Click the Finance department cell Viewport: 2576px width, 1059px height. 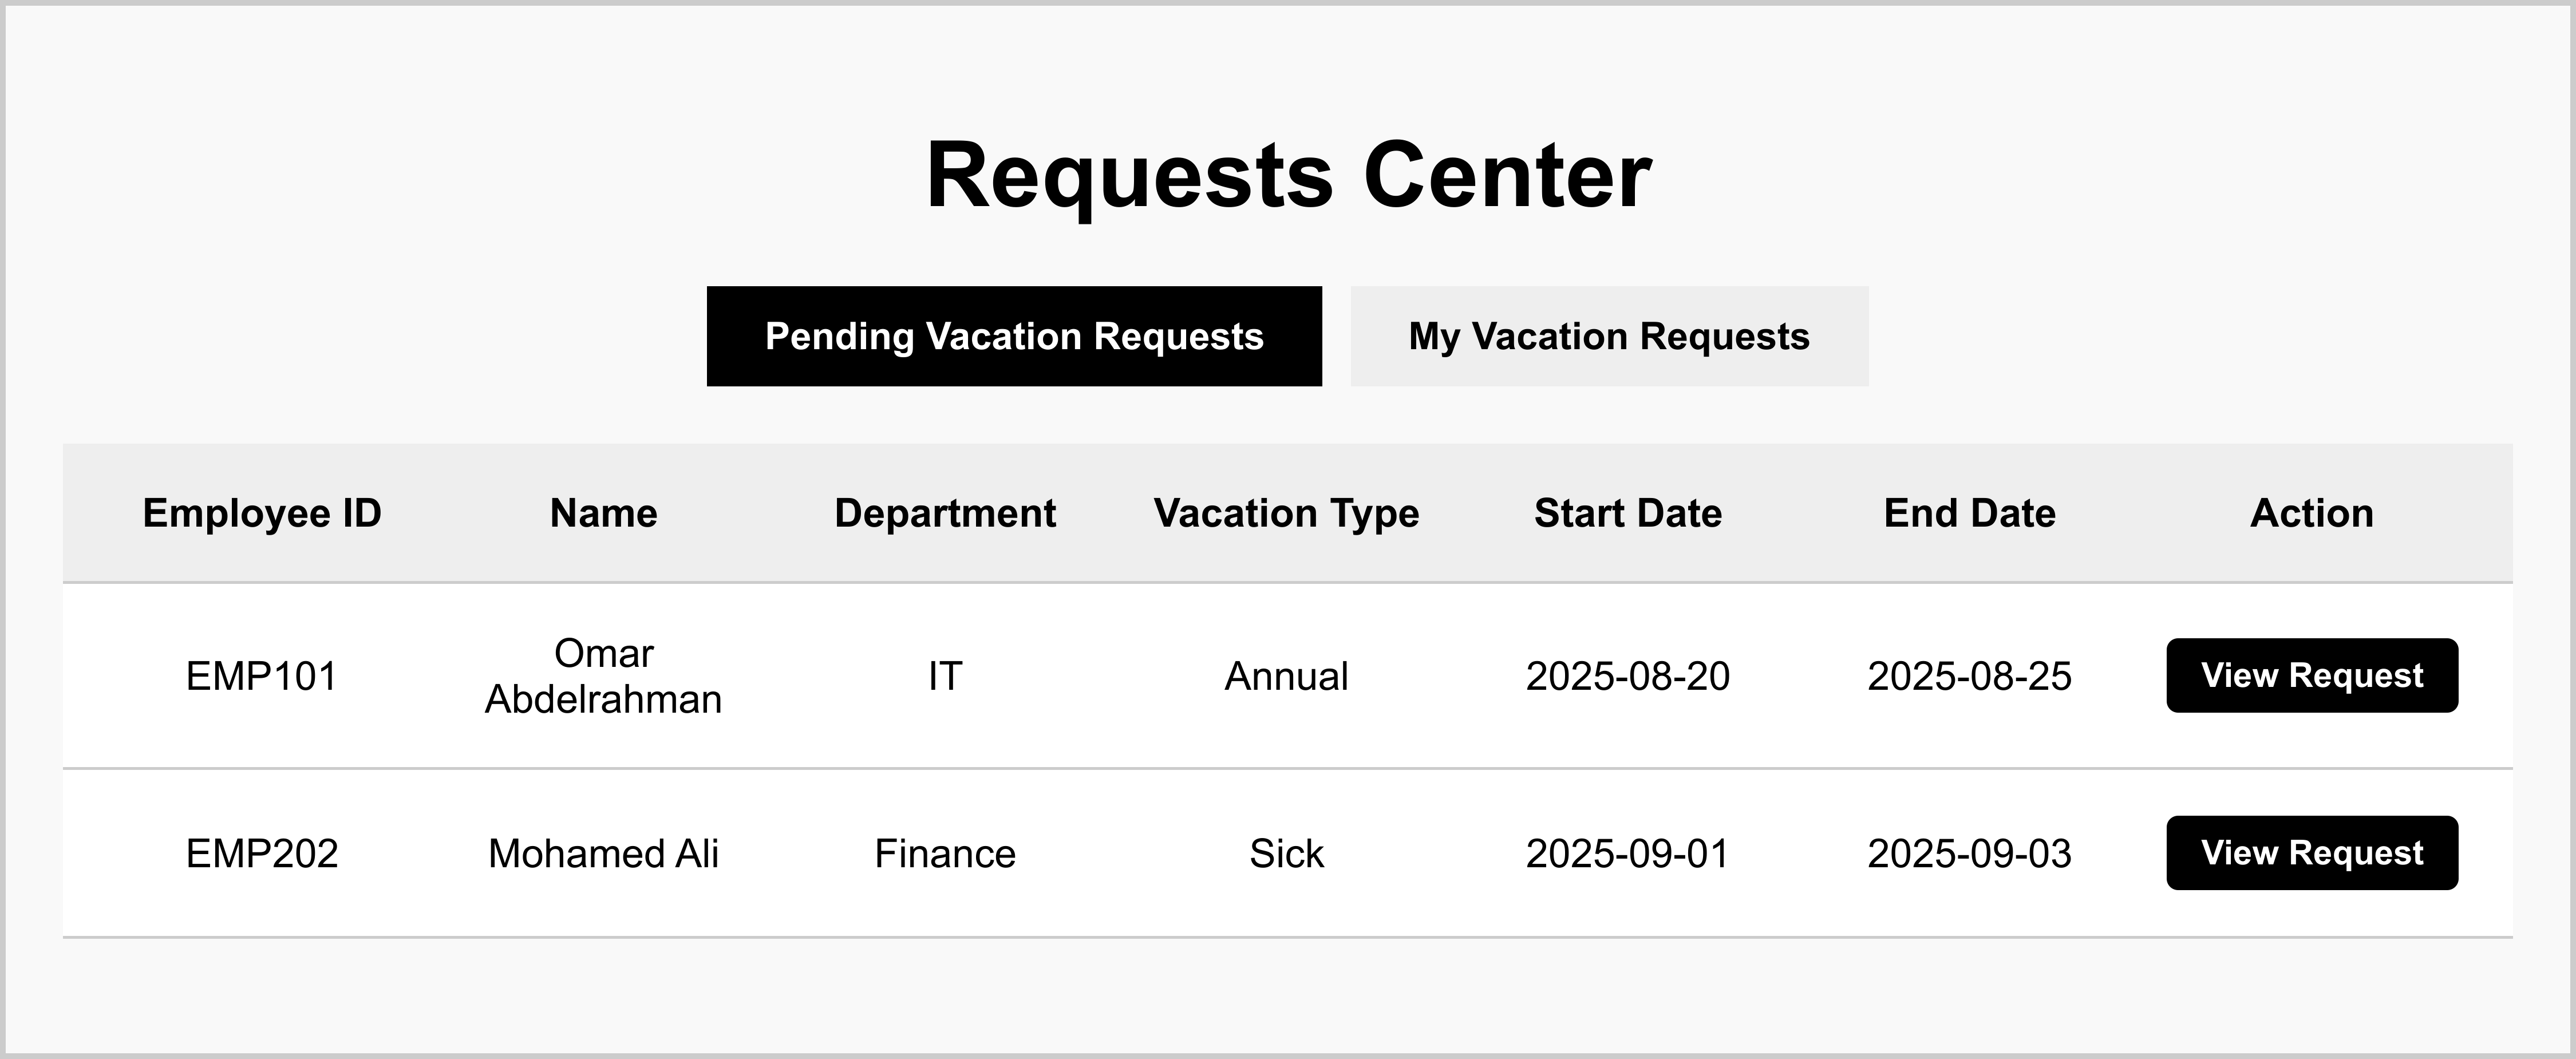click(945, 853)
